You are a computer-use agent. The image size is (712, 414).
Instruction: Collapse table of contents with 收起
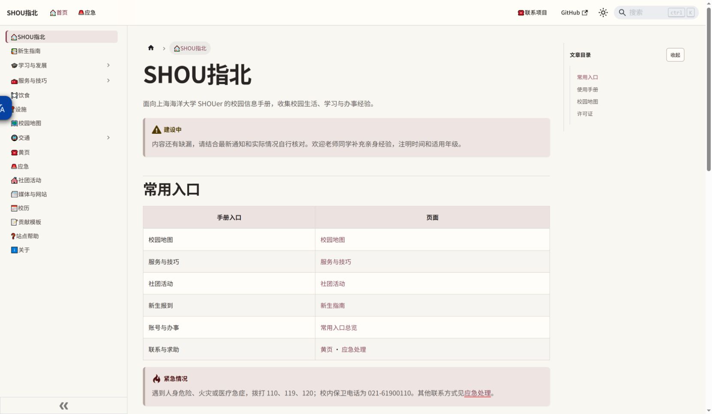[675, 55]
